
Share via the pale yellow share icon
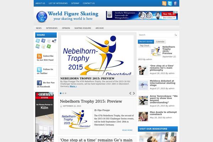tap(43, 47)
